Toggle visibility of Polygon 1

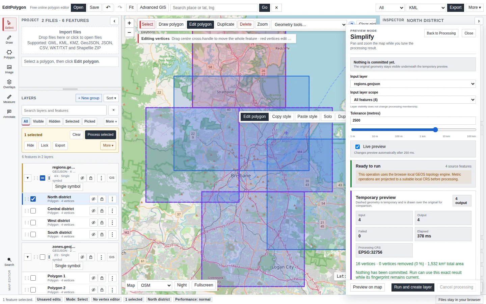pos(93,278)
